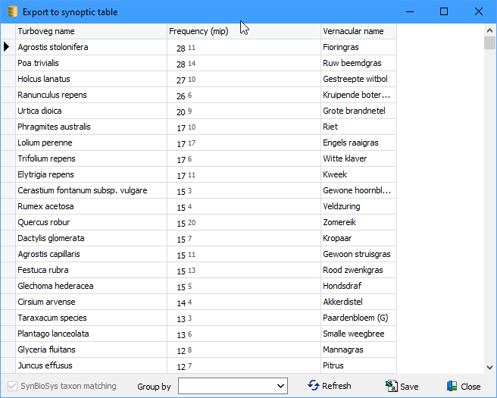Select the Juncus effusus row
This screenshot has width=497, height=398.
click(x=91, y=365)
